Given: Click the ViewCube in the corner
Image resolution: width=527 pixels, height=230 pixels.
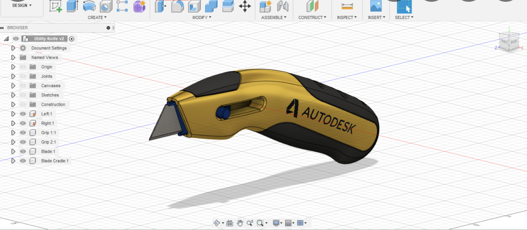Looking at the screenshot, I should click(509, 41).
